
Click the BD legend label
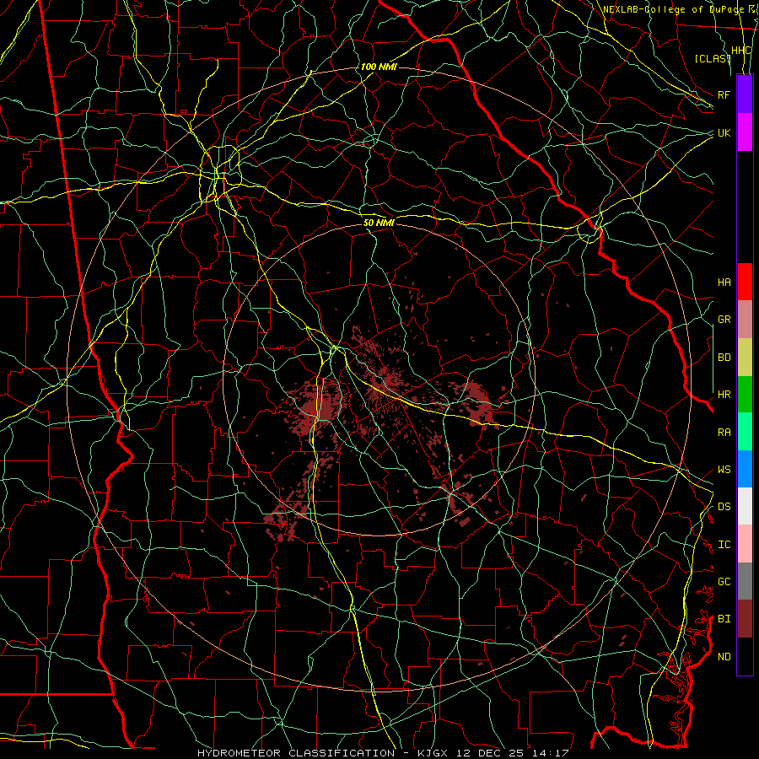[x=724, y=358]
